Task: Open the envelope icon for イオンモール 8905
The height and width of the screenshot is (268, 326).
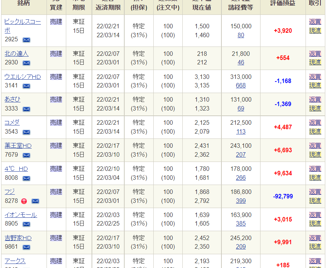Action: 26,224
